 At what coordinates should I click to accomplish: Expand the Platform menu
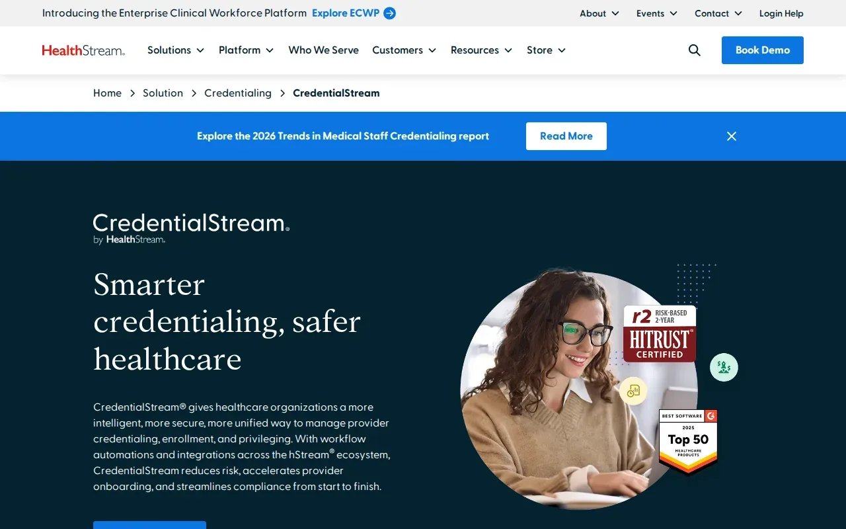[246, 50]
